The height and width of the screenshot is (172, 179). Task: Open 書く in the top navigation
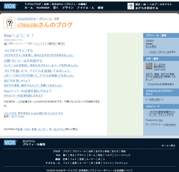pos(56,8)
